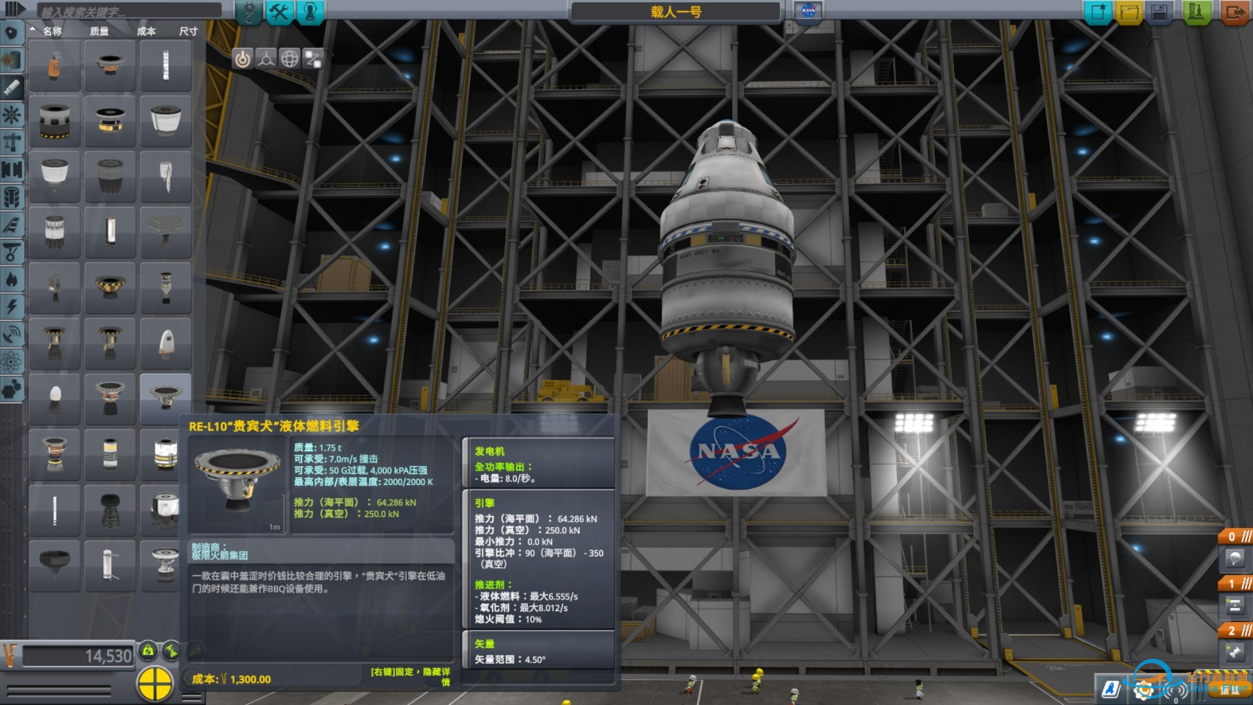
Task: Toggle the engineer's report weight icon
Action: pos(149,650)
